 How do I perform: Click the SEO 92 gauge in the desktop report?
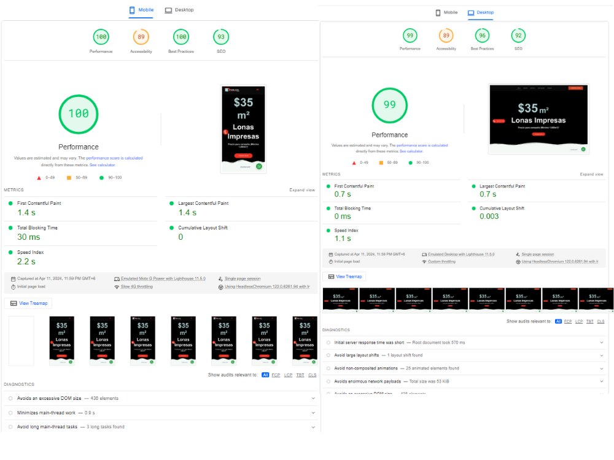518,36
